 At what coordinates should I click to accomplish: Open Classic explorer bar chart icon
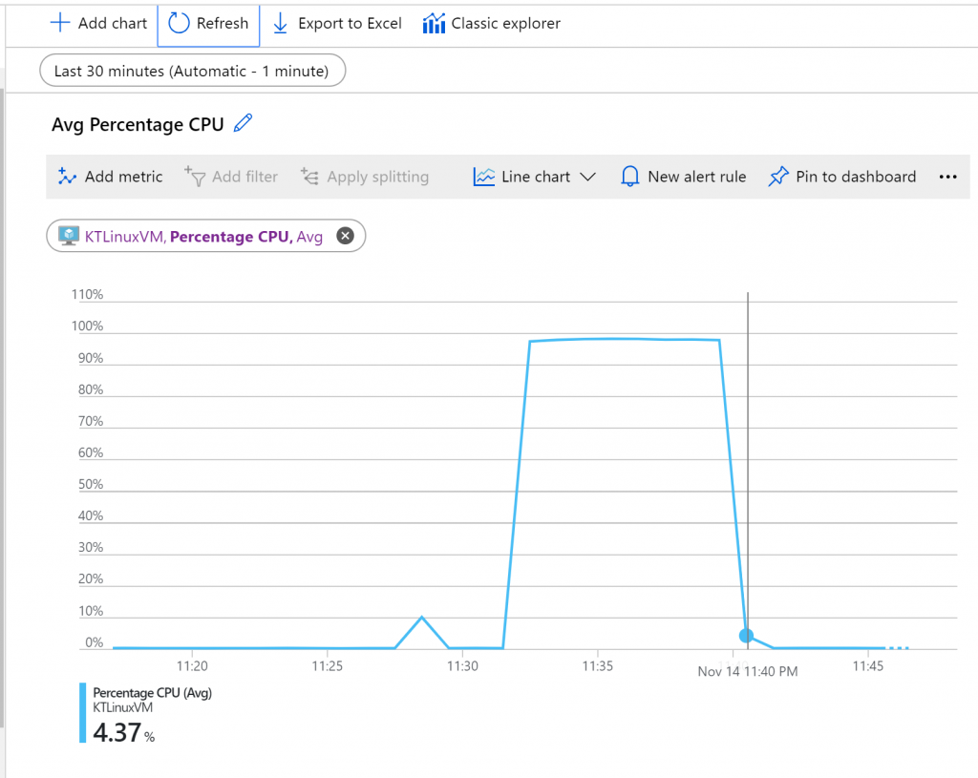point(434,23)
